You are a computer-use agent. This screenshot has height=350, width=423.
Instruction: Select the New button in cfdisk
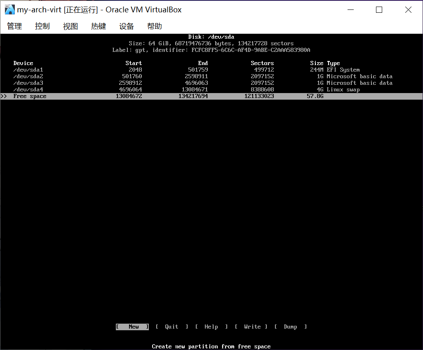point(133,327)
